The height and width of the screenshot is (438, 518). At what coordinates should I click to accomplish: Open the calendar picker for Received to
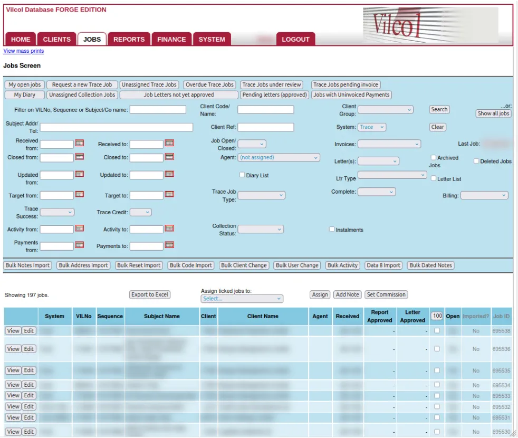coord(170,143)
